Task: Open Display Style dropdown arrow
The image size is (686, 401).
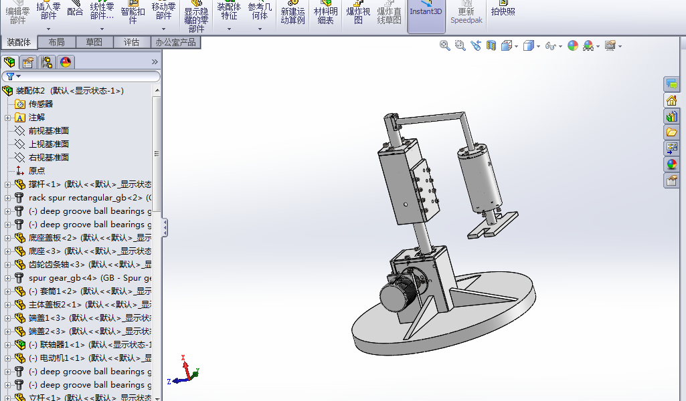Action: click(x=539, y=46)
